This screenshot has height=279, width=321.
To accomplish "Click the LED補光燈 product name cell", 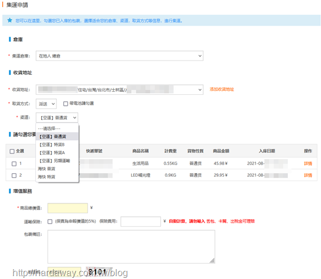I will 140,176.
